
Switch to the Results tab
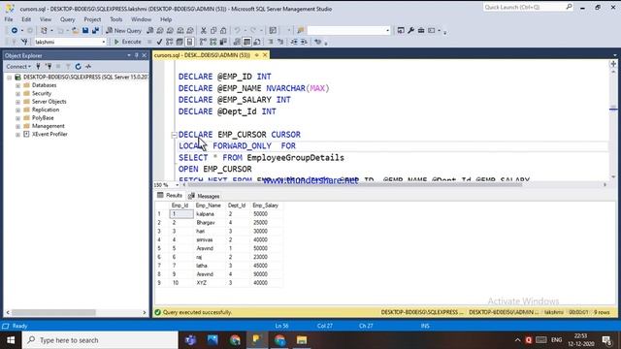click(170, 196)
